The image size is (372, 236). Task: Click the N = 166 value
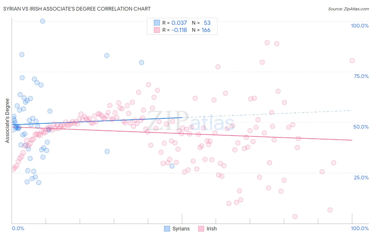pos(201,30)
